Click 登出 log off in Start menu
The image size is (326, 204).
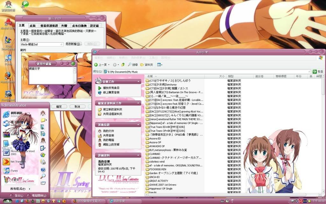(17, 196)
